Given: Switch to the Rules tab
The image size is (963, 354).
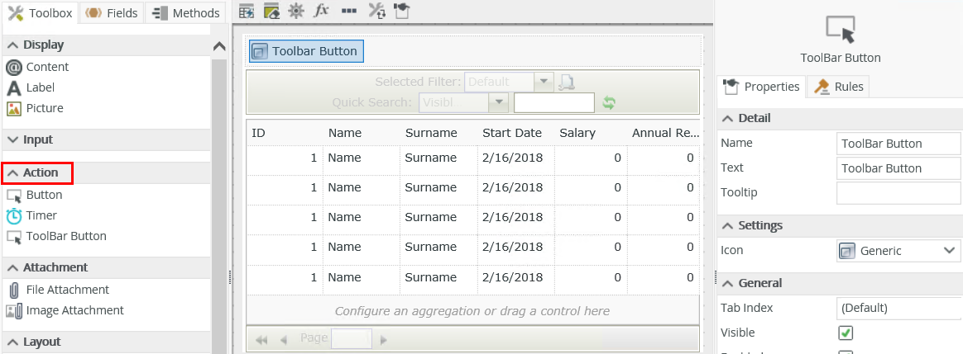Looking at the screenshot, I should pos(839,87).
